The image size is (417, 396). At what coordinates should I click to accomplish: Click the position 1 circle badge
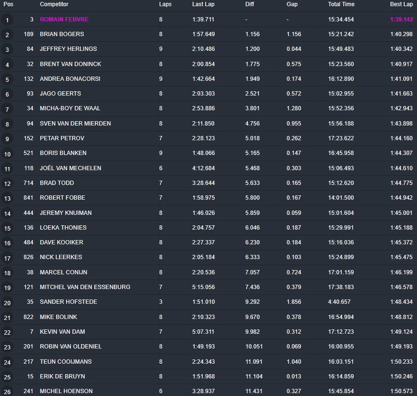(x=7, y=20)
